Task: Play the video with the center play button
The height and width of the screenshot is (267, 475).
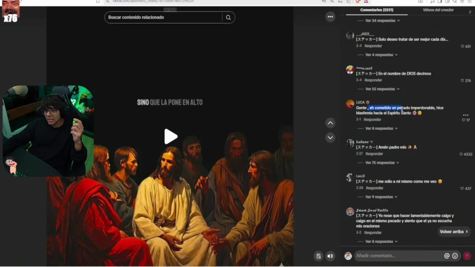Action: (171, 136)
